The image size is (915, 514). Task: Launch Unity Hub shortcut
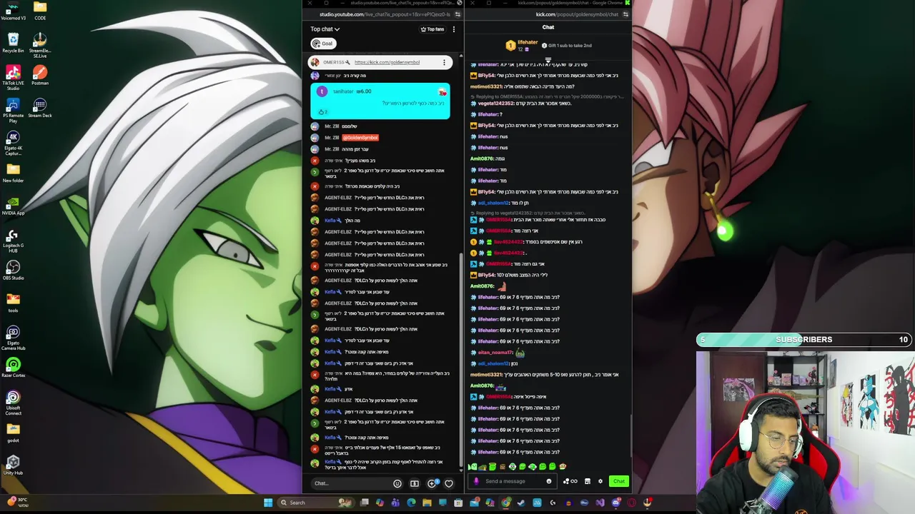click(x=13, y=465)
